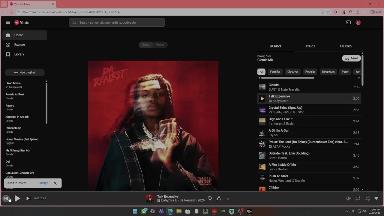Open the UP NEXT tab
The image size is (384, 216).
point(275,46)
